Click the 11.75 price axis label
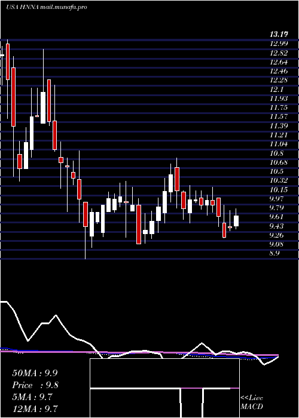 pyautogui.click(x=279, y=107)
